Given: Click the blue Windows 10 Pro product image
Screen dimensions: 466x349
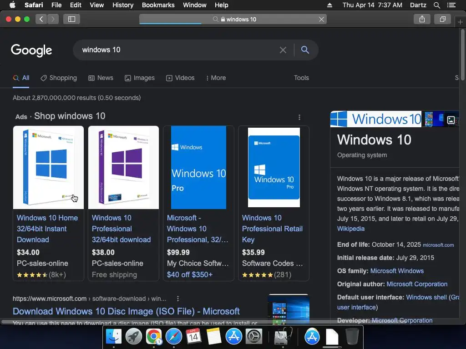Looking at the screenshot, I should coord(198,167).
